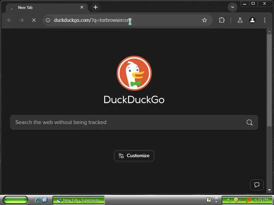Click the back navigation arrow
Screen dimensions: 274x205
coord(9,20)
